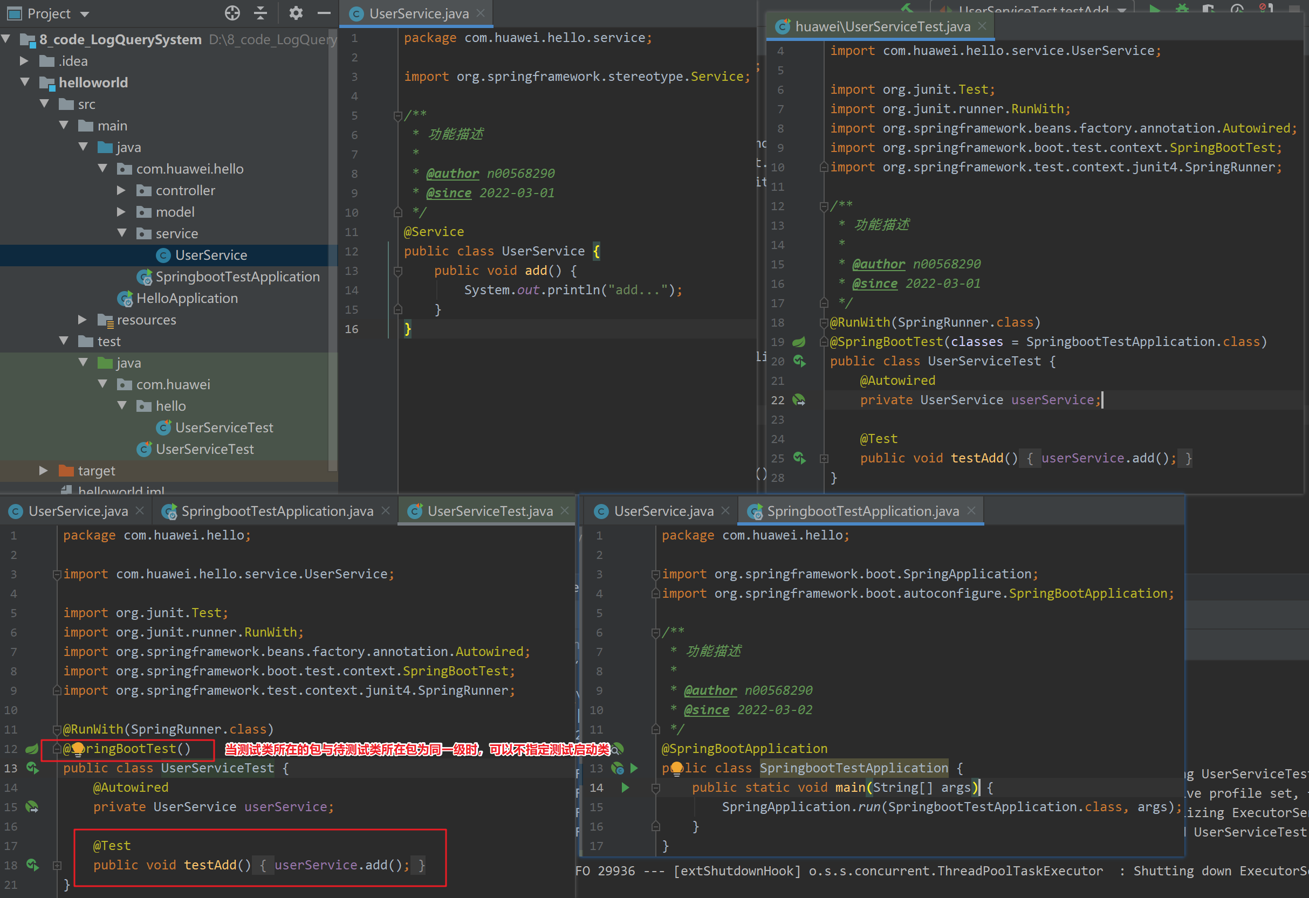Expand the controller package folder
This screenshot has height=898, width=1309.
120,191
